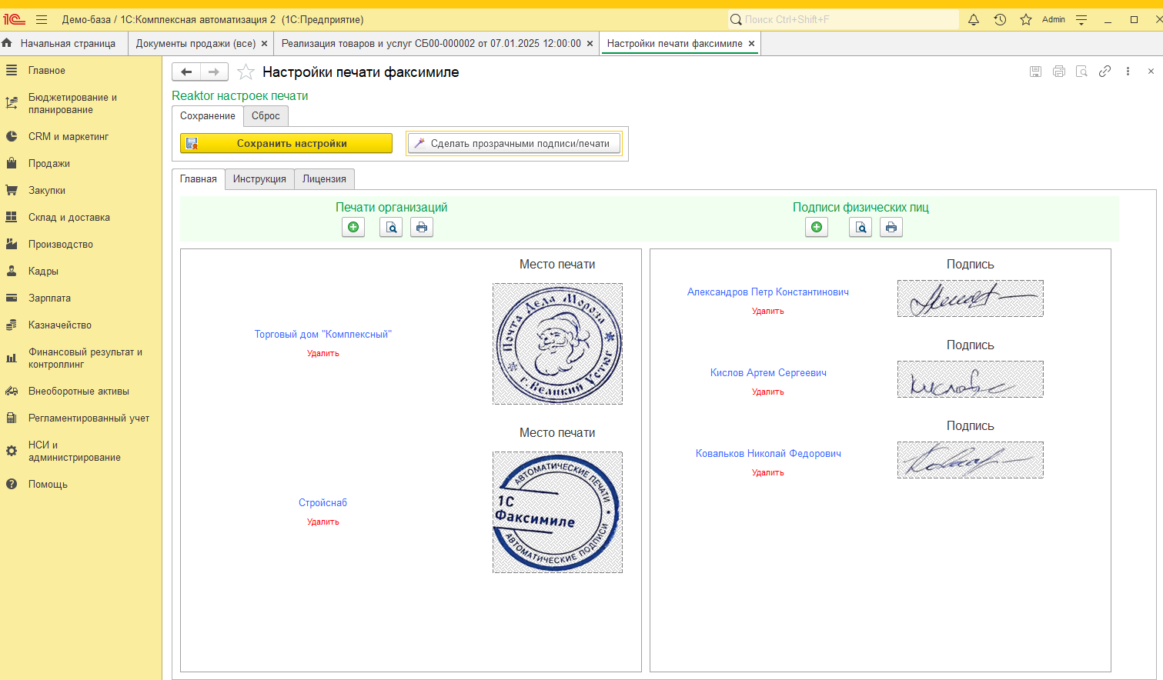Open notifications bell icon
The width and height of the screenshot is (1163, 680).
974,20
